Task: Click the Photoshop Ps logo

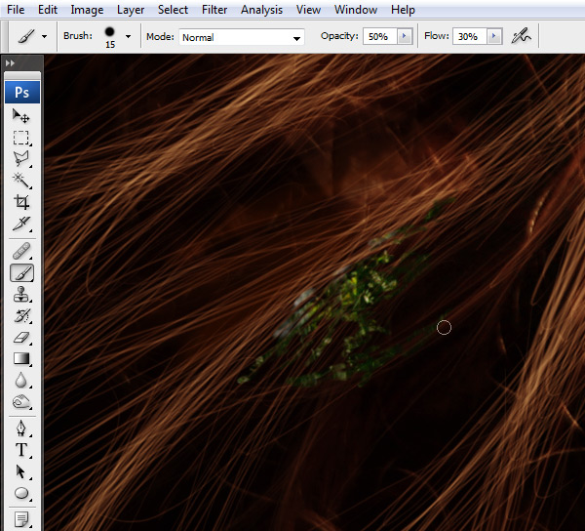Action: pyautogui.click(x=22, y=92)
